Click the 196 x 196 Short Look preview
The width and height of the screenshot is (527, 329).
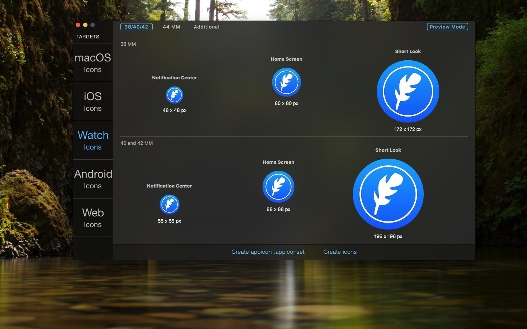(x=388, y=194)
